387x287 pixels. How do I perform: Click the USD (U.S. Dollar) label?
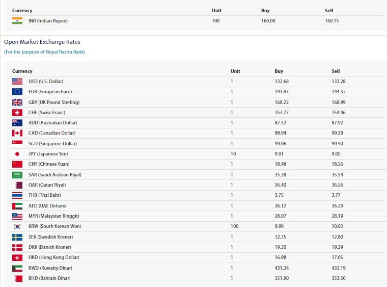[x=46, y=82]
